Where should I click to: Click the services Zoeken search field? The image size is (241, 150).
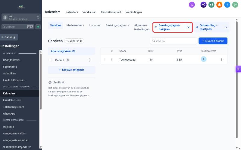[x=174, y=41]
